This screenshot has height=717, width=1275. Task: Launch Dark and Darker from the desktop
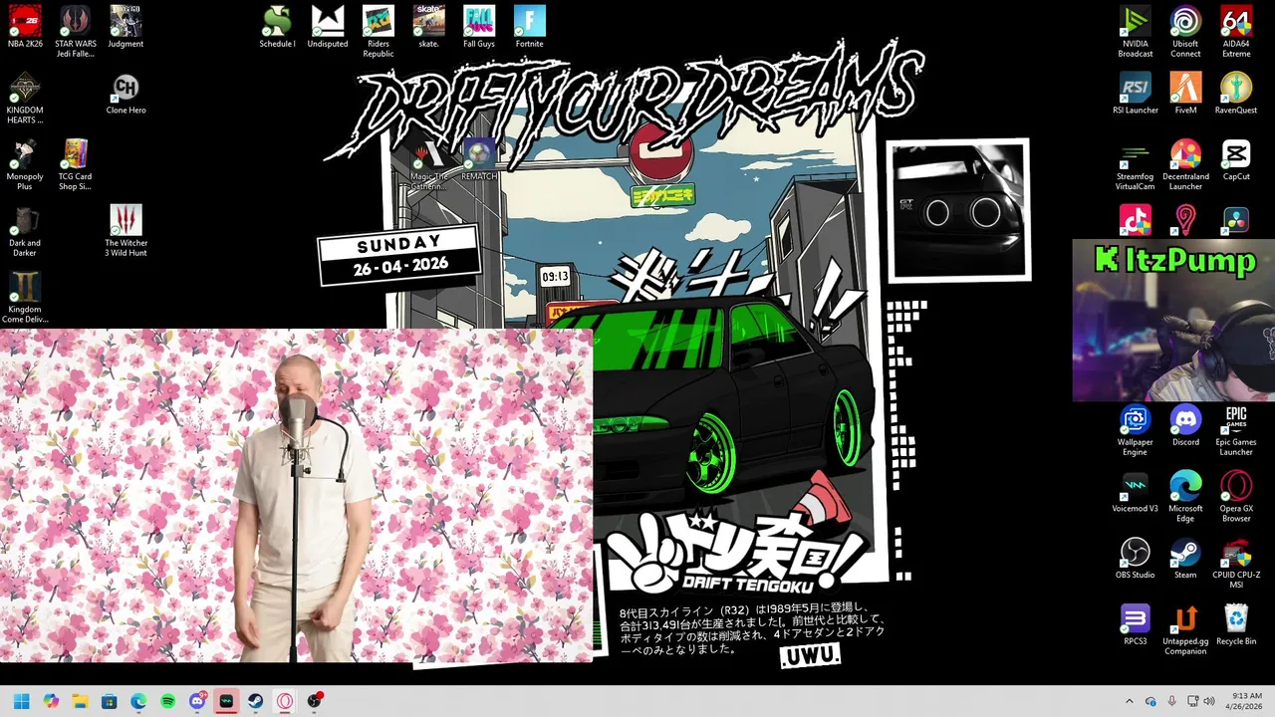pyautogui.click(x=25, y=231)
